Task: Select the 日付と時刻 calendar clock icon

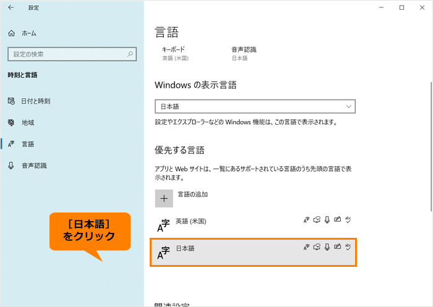Action: click(x=11, y=101)
